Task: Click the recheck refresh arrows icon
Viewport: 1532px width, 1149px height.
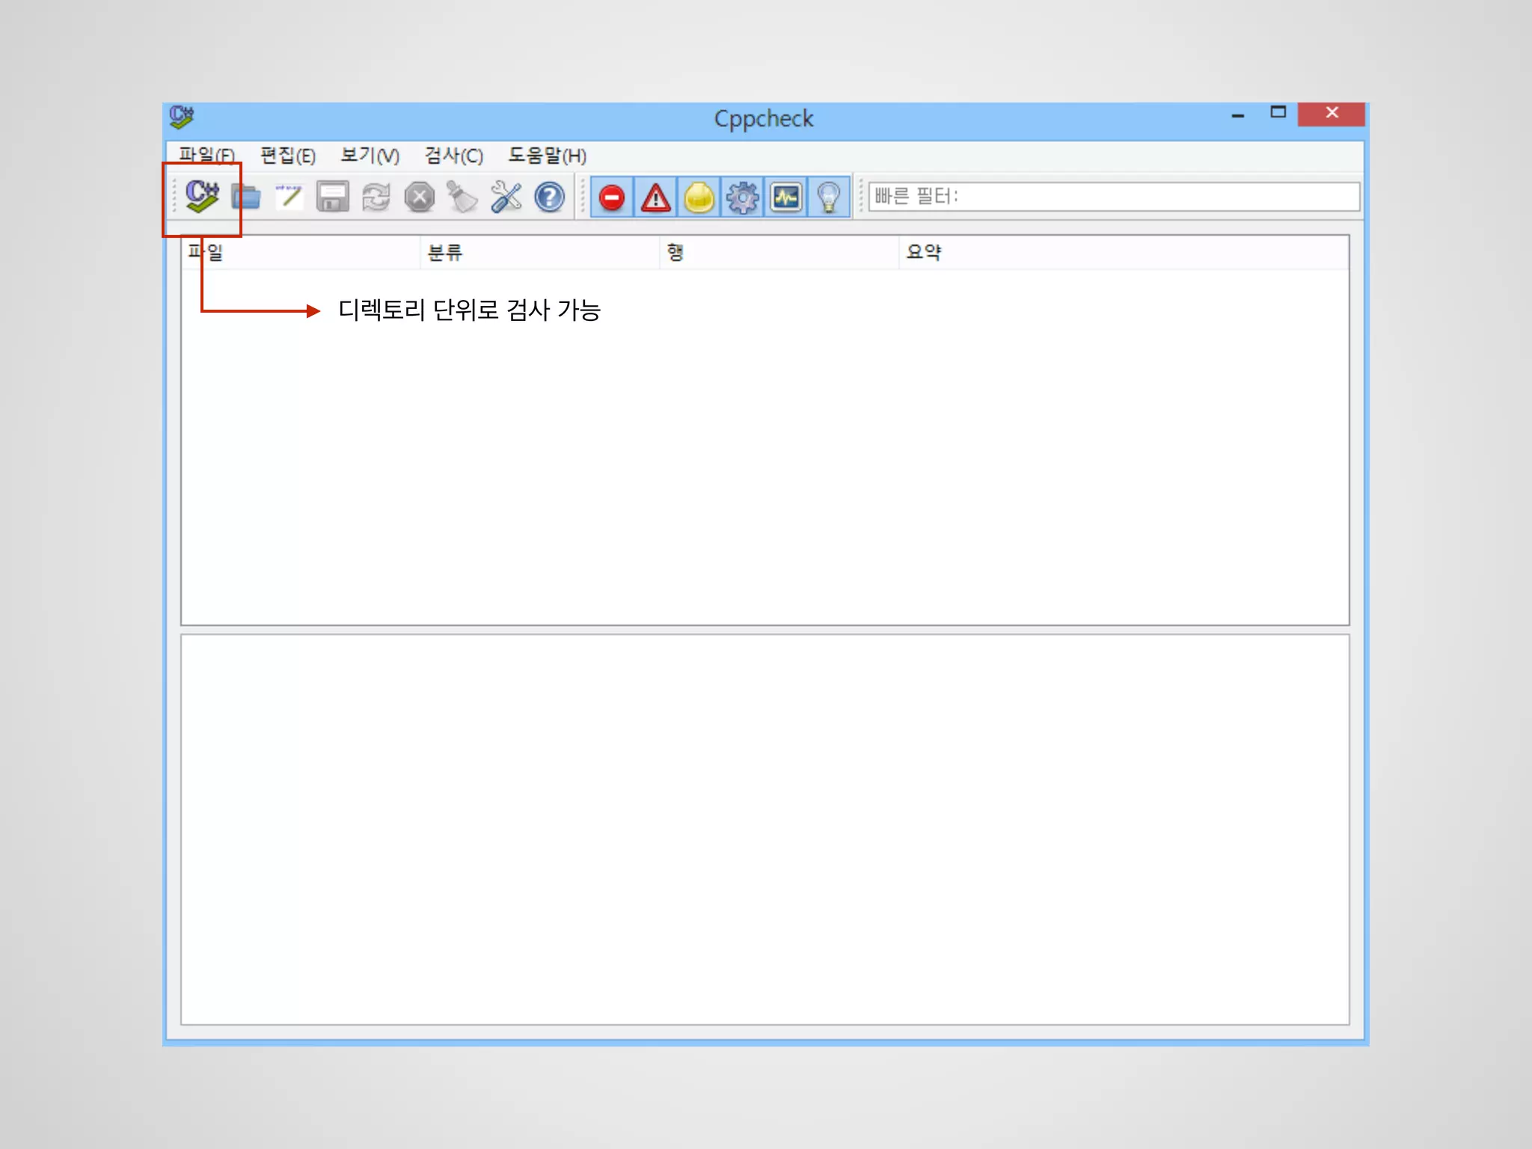Action: [376, 197]
